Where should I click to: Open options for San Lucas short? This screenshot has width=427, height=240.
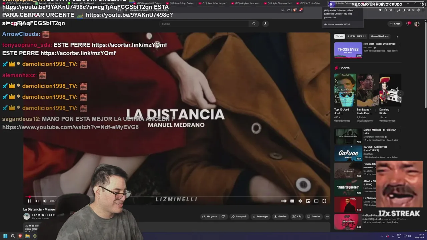tap(376, 111)
